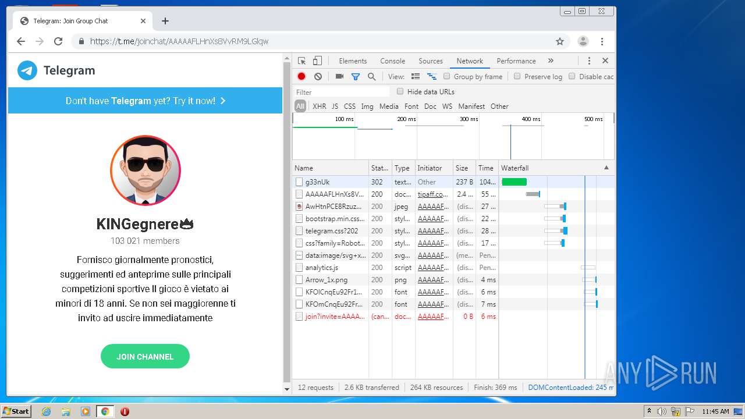Click volume icon in system tray
The width and height of the screenshot is (745, 419).
click(662, 411)
